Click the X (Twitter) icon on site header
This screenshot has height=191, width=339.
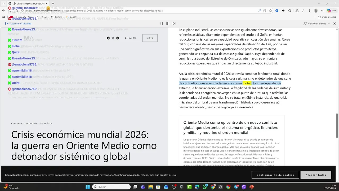(x=113, y=38)
